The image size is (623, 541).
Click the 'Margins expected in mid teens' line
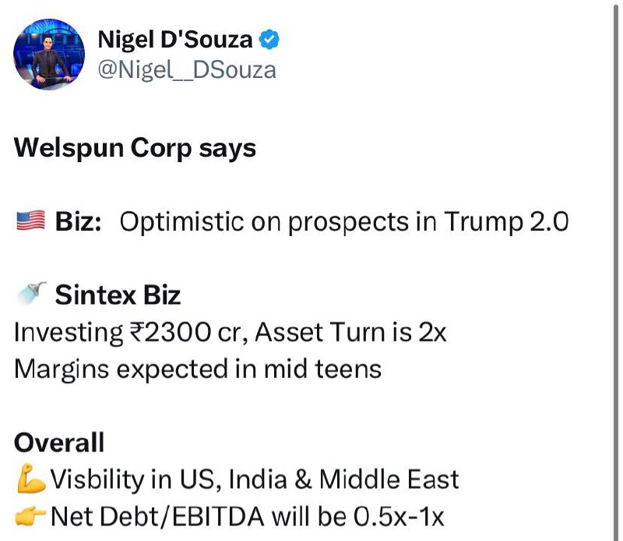pos(198,370)
